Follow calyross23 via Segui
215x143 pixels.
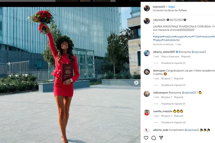pyautogui.click(x=172, y=7)
